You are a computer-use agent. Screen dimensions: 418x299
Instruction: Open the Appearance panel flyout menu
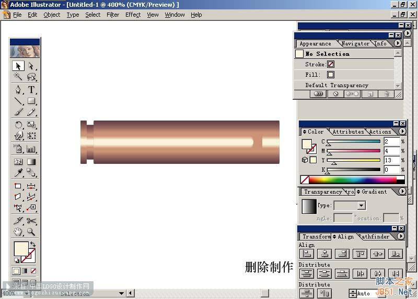tap(398, 43)
